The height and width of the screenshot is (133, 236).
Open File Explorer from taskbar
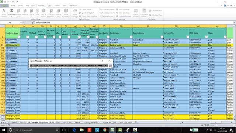tap(82, 130)
